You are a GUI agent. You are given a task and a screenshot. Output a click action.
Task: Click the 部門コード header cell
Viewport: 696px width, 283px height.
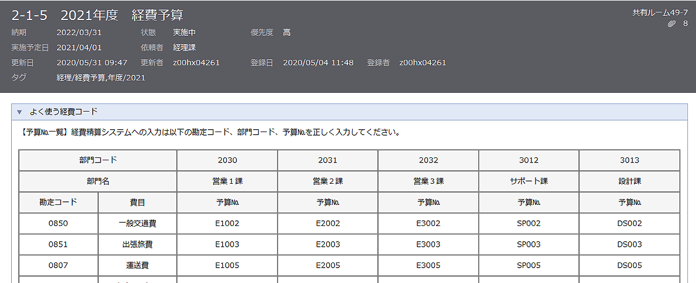coord(98,160)
